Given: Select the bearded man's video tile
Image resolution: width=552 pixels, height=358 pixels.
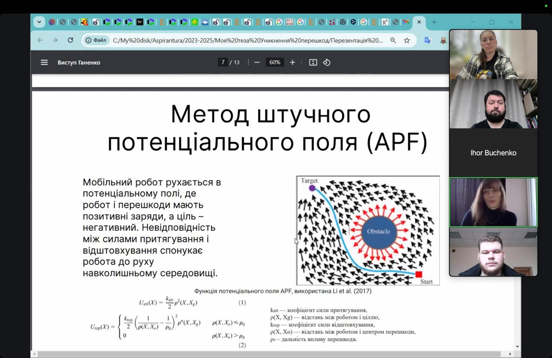Looking at the screenshot, I should pyautogui.click(x=493, y=104).
